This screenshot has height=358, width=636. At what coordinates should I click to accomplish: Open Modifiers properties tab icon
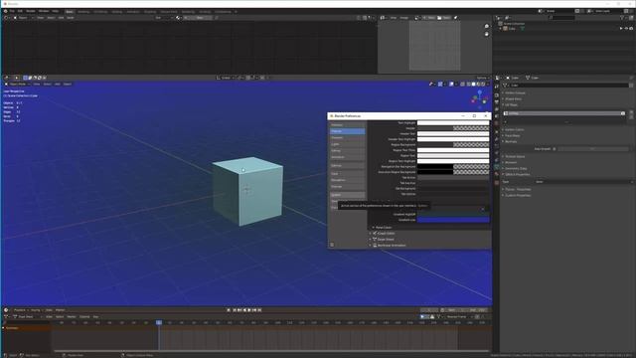click(497, 139)
